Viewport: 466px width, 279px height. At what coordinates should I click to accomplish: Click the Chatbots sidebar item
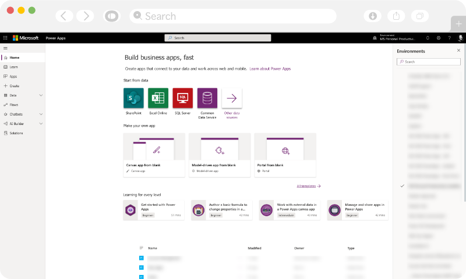[x=16, y=114]
